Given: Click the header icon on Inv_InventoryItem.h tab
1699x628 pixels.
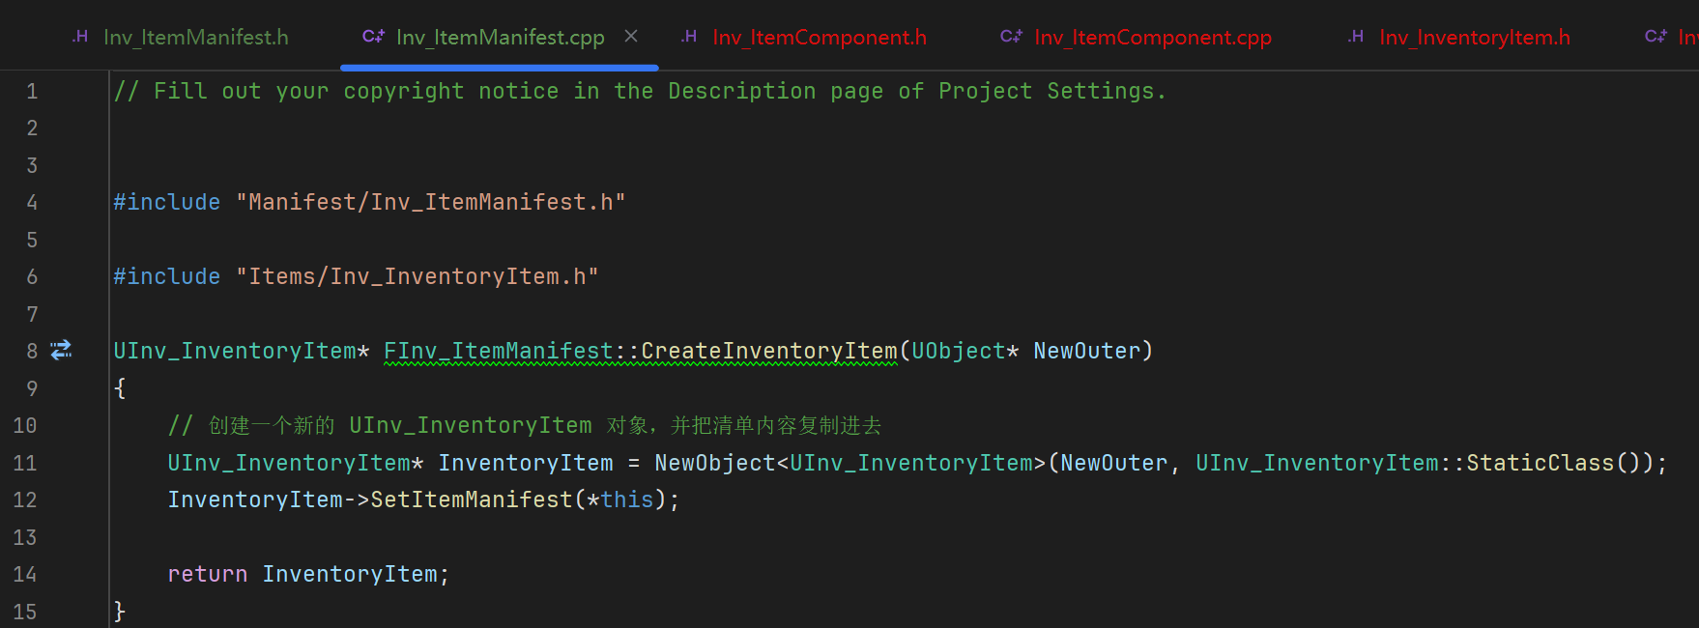Looking at the screenshot, I should coord(1356,37).
